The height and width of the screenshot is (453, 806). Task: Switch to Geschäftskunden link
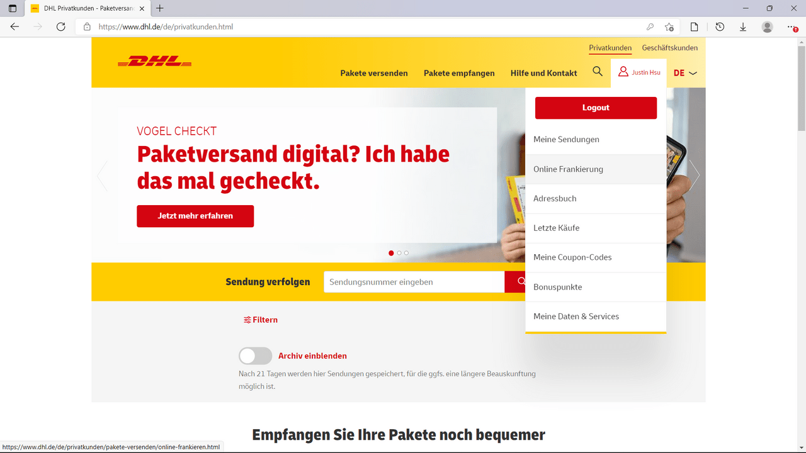[670, 48]
